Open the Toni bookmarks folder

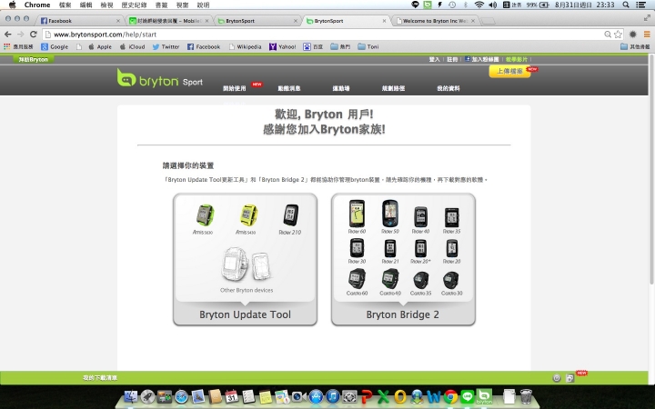[x=368, y=46]
